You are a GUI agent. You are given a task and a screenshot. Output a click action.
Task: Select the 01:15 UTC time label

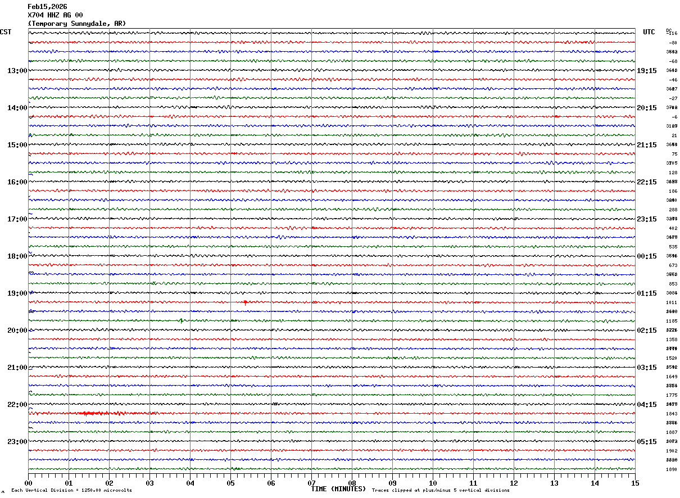(646, 293)
